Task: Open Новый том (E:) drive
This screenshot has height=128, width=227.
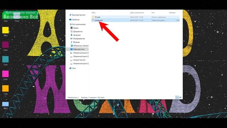Action: click(78, 60)
